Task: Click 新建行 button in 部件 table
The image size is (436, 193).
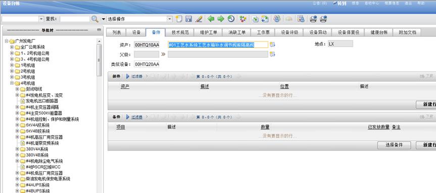Action: tap(426, 104)
